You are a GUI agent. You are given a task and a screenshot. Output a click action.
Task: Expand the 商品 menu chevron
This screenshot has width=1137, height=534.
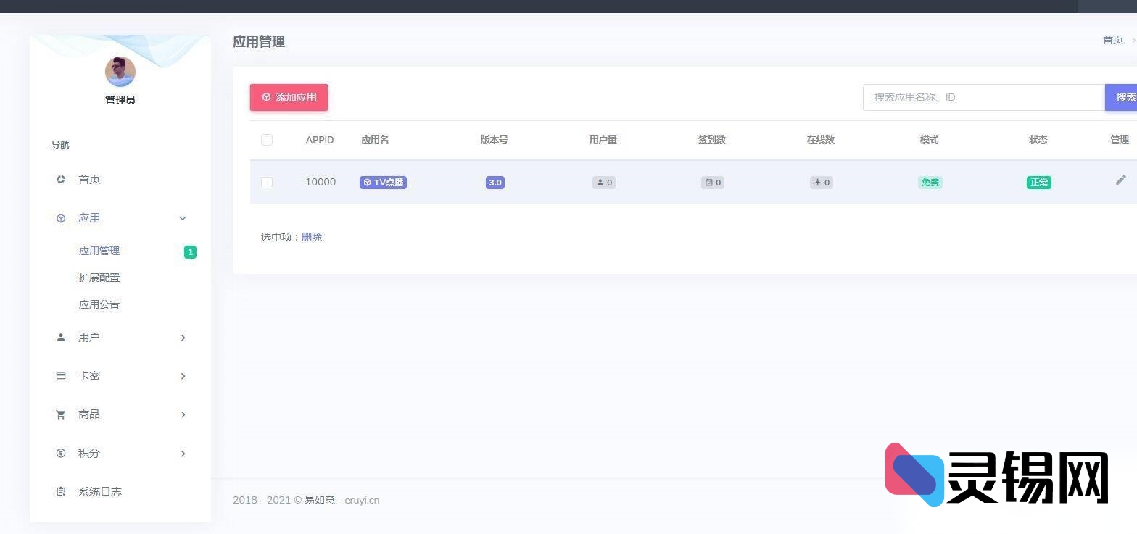coord(183,414)
